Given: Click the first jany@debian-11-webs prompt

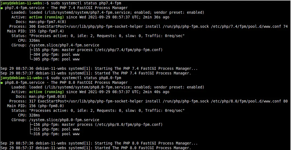Looking at the screenshot, I should tap(21, 3).
